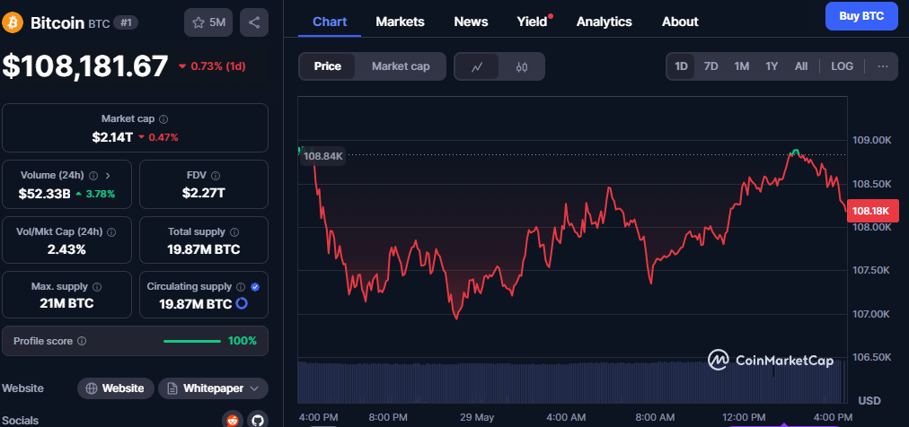
Task: Toggle LOG scale on chart
Action: point(842,66)
